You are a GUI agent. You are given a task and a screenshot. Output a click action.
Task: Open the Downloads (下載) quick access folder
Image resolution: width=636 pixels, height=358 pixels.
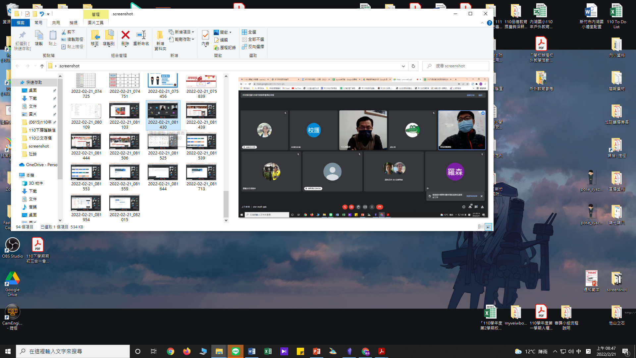[x=32, y=98]
